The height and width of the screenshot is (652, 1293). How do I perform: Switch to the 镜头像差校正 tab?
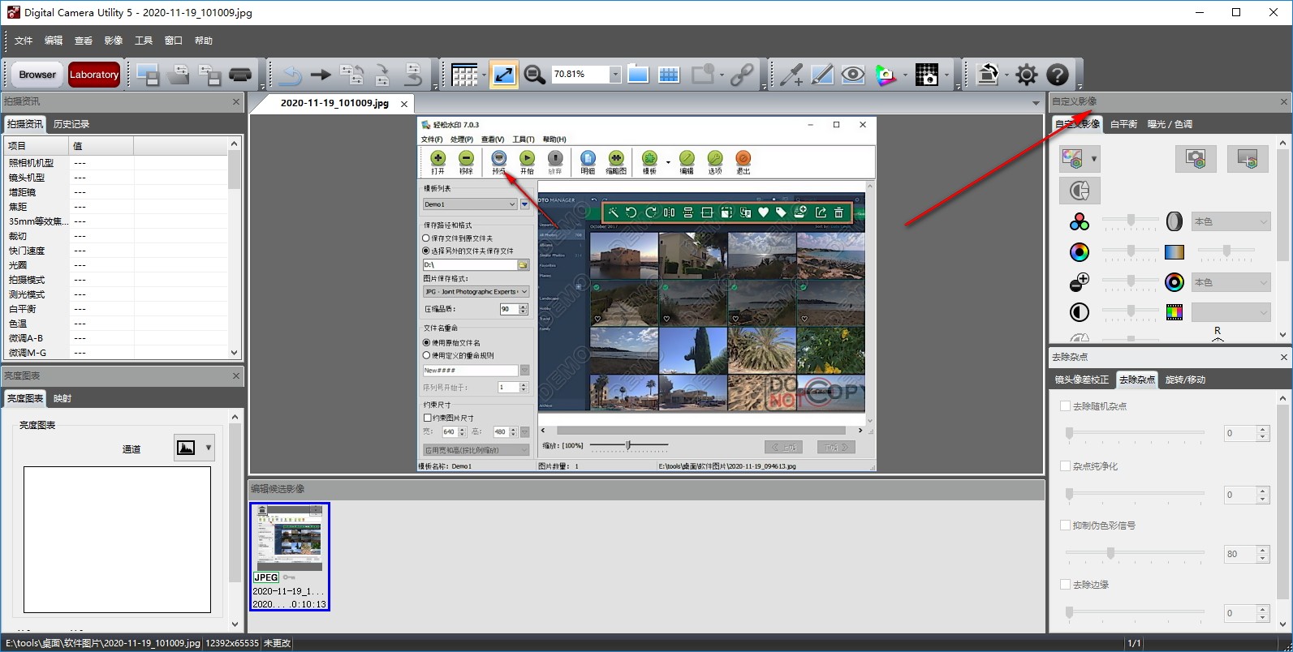click(1082, 380)
